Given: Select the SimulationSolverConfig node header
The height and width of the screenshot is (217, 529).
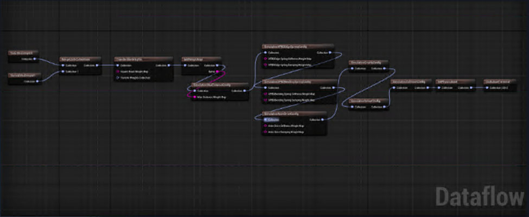Looking at the screenshot, I should click(368, 101).
